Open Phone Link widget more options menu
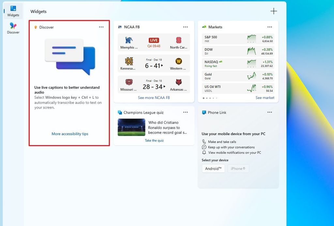The width and height of the screenshot is (334, 226). pos(270,112)
